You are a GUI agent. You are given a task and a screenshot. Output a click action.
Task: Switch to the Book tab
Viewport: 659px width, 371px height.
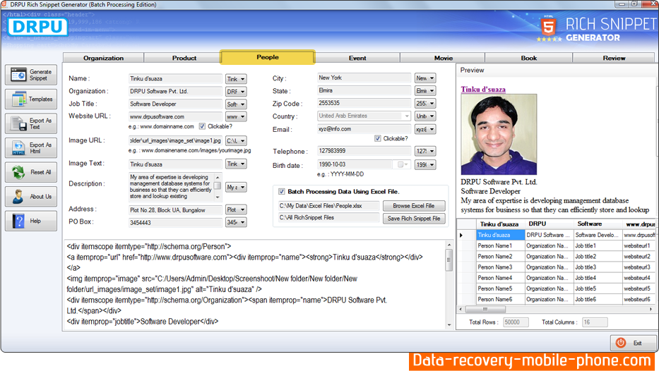tap(529, 58)
